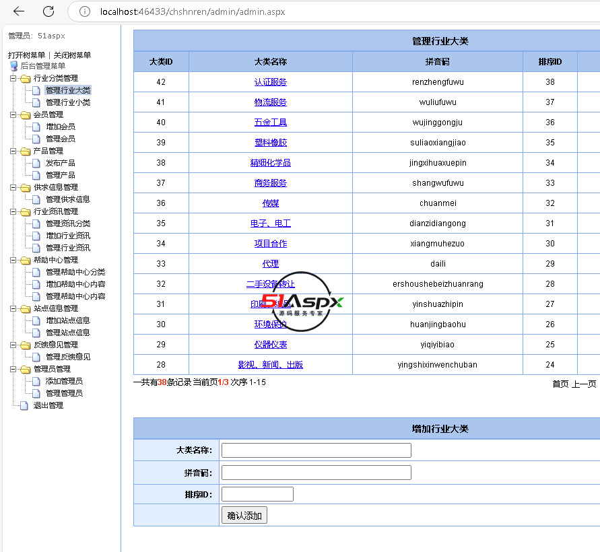Viewport: 600px width, 552px height.
Task: Click the 帮助中心管理 folder icon
Action: 26,260
